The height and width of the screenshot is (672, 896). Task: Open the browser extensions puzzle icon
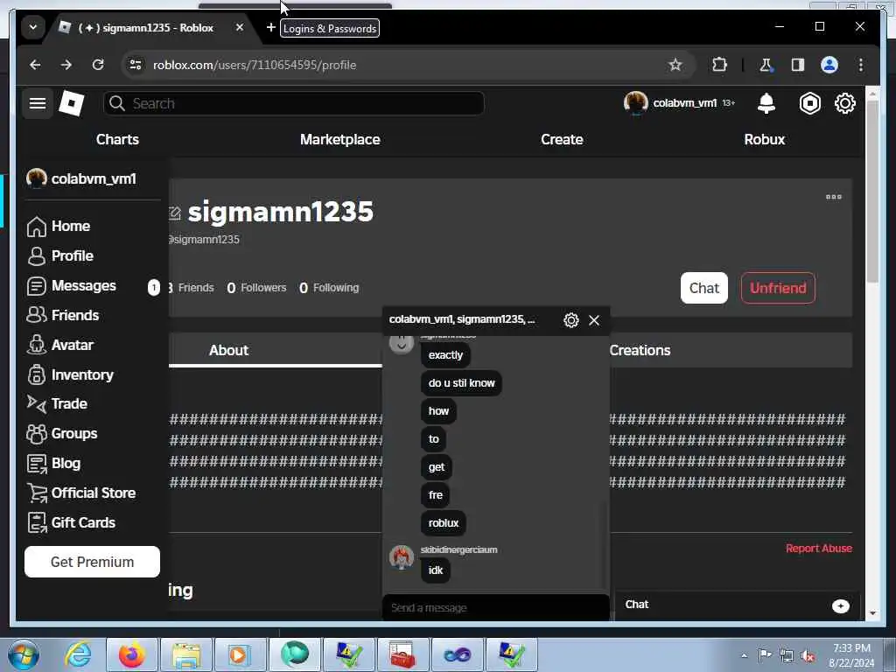point(719,65)
